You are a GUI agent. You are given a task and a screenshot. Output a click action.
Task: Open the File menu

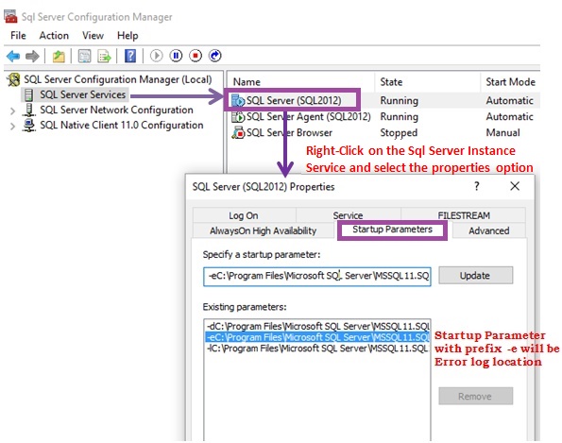pyautogui.click(x=18, y=36)
